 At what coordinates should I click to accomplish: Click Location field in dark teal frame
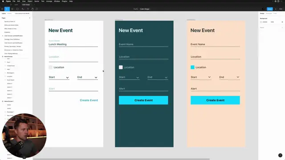coord(143,57)
